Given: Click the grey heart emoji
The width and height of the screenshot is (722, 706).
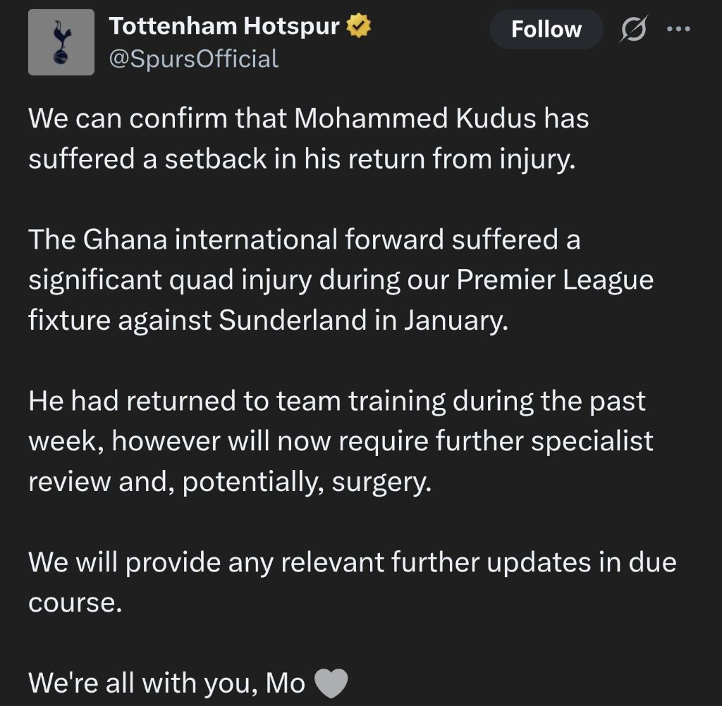Looking at the screenshot, I should pyautogui.click(x=330, y=683).
